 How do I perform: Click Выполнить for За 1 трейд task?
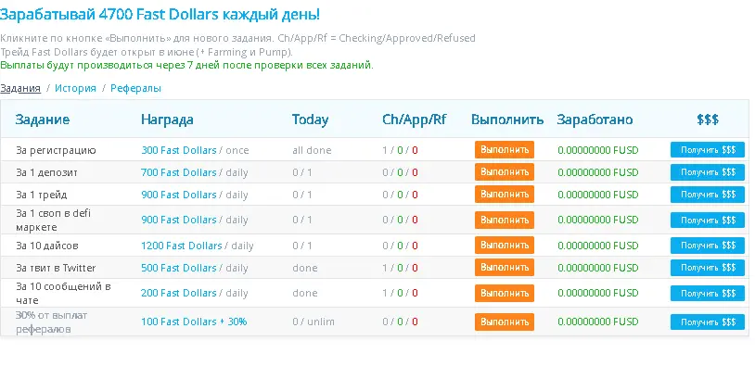[505, 195]
